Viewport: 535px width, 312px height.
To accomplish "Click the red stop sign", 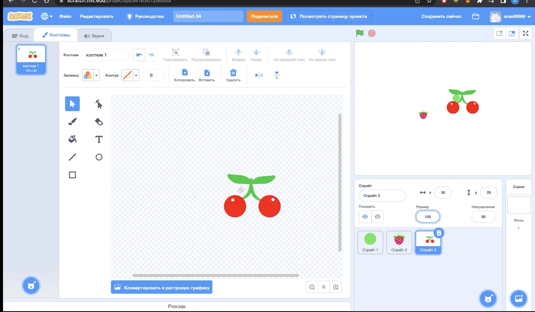I will pos(371,33).
